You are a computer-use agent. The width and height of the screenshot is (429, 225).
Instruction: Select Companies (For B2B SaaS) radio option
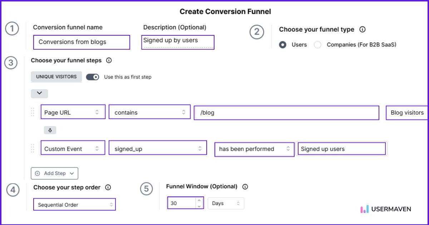pyautogui.click(x=317, y=45)
